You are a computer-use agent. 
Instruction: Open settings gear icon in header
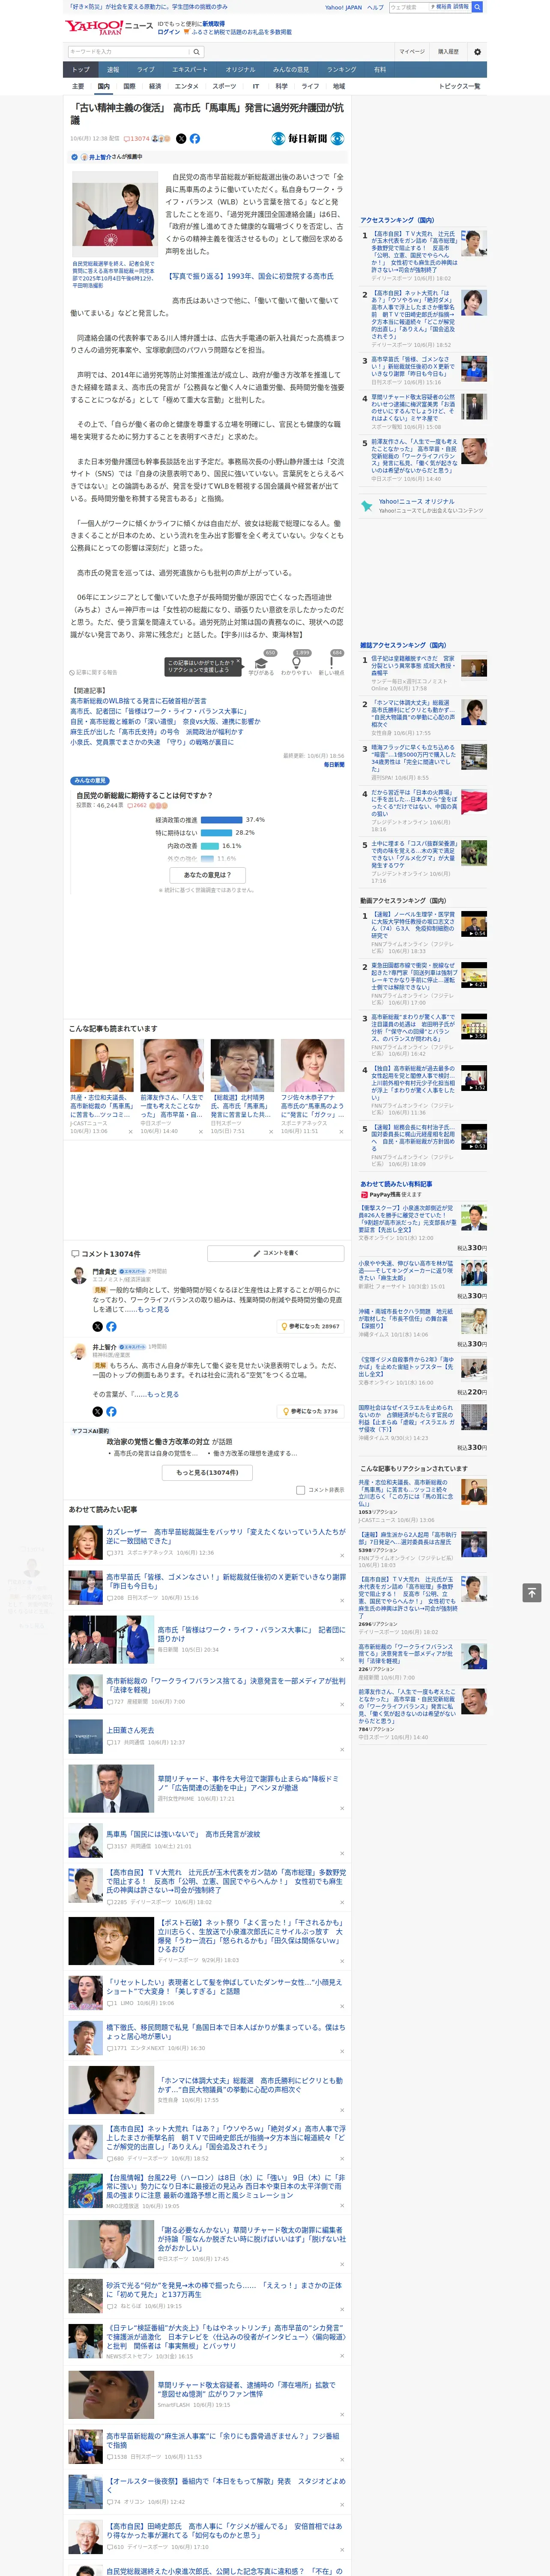pos(476,51)
